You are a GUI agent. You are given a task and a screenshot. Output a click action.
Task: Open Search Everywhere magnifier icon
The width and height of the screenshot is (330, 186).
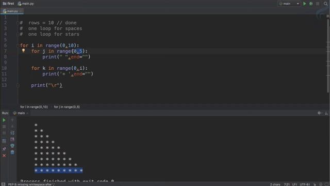click(x=325, y=4)
